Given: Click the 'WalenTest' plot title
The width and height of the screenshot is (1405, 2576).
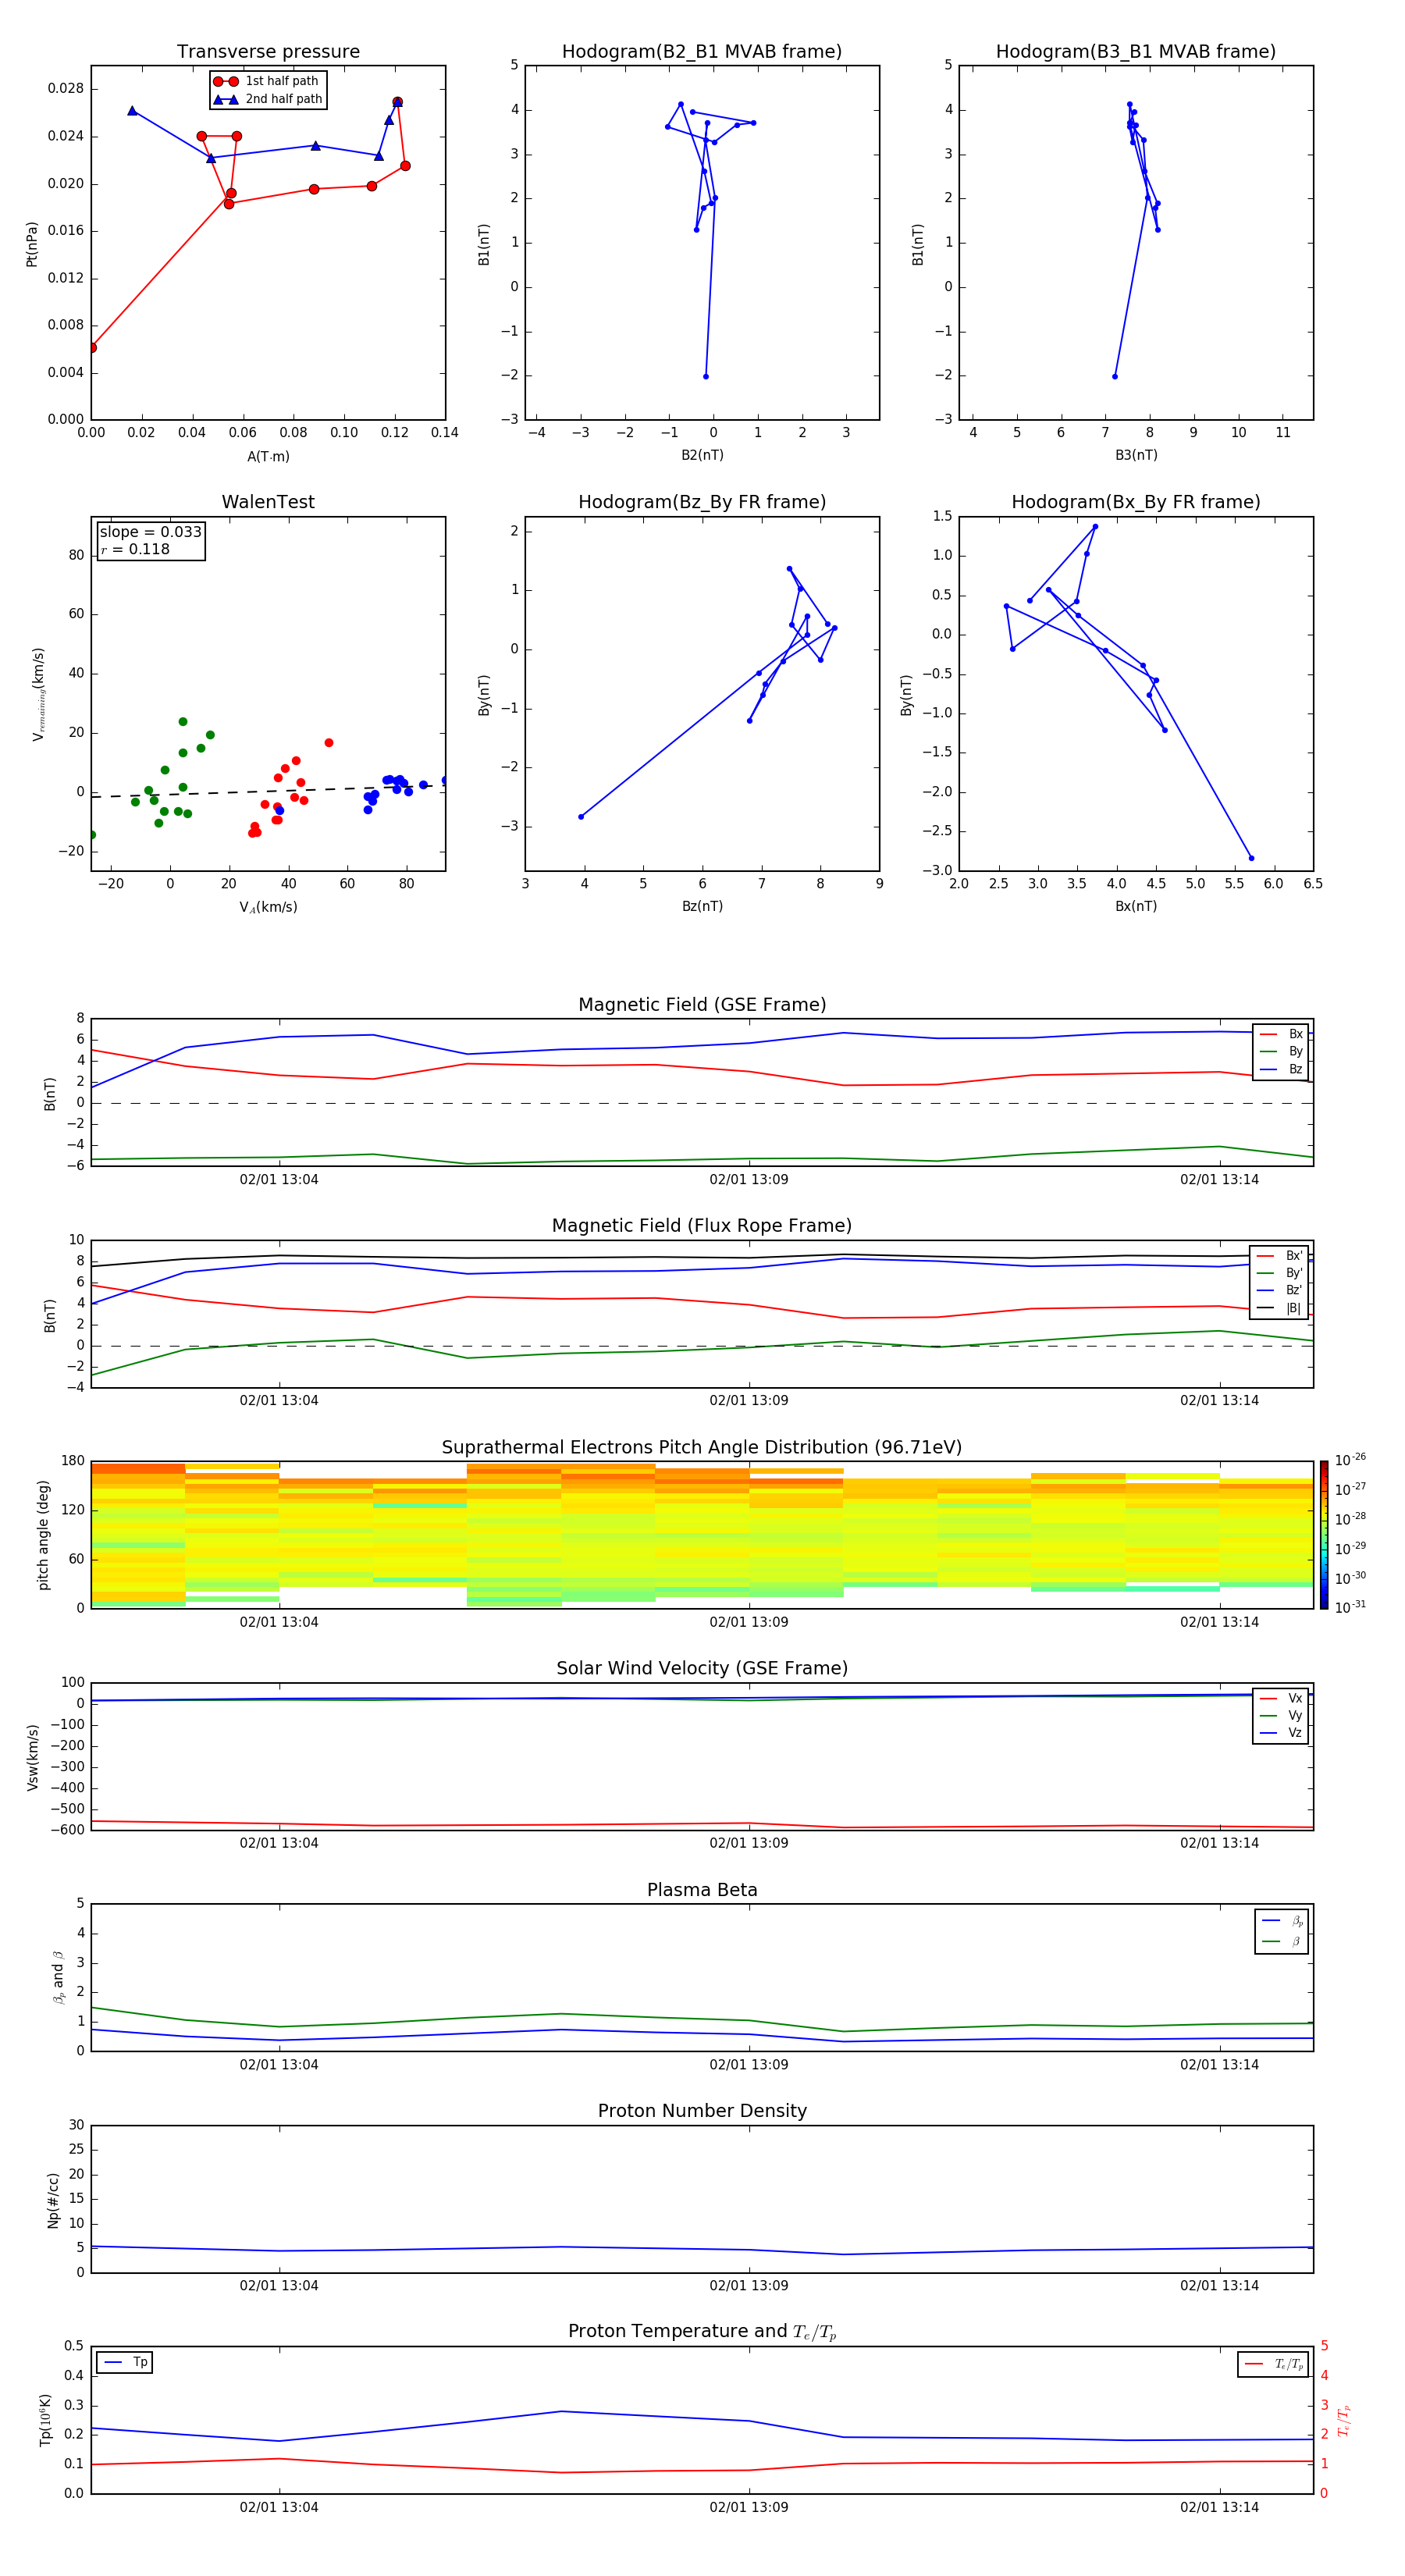Looking at the screenshot, I should pyautogui.click(x=268, y=502).
